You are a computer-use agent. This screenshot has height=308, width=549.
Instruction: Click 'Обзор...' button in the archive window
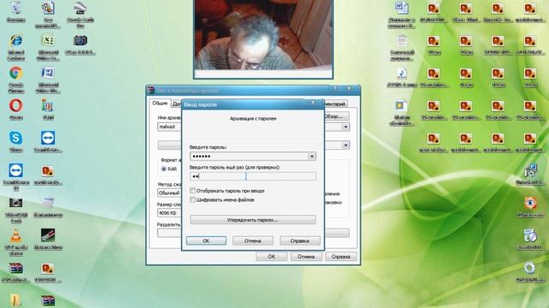(x=336, y=116)
